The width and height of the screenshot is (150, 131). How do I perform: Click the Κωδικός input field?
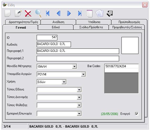point(54,44)
